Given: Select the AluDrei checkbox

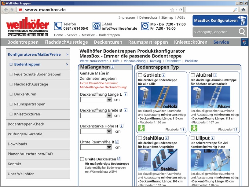Looking at the screenshot, I should (193, 75).
